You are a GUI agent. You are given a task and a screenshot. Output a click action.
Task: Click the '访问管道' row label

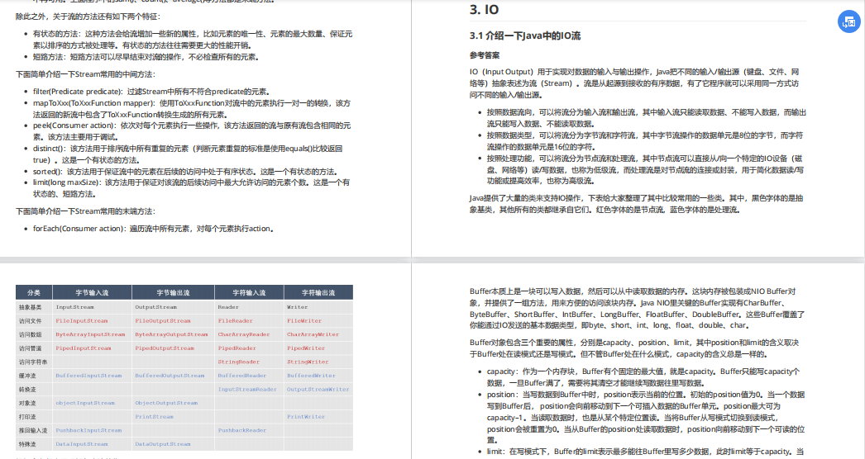[30, 348]
